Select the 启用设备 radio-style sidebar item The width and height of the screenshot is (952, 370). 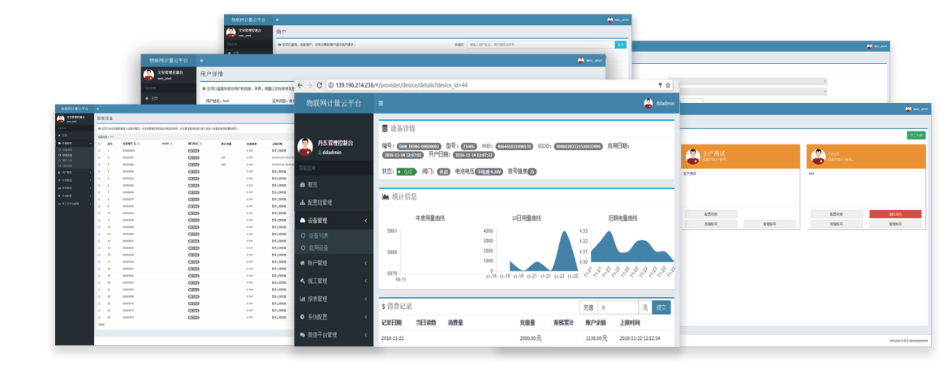[319, 247]
